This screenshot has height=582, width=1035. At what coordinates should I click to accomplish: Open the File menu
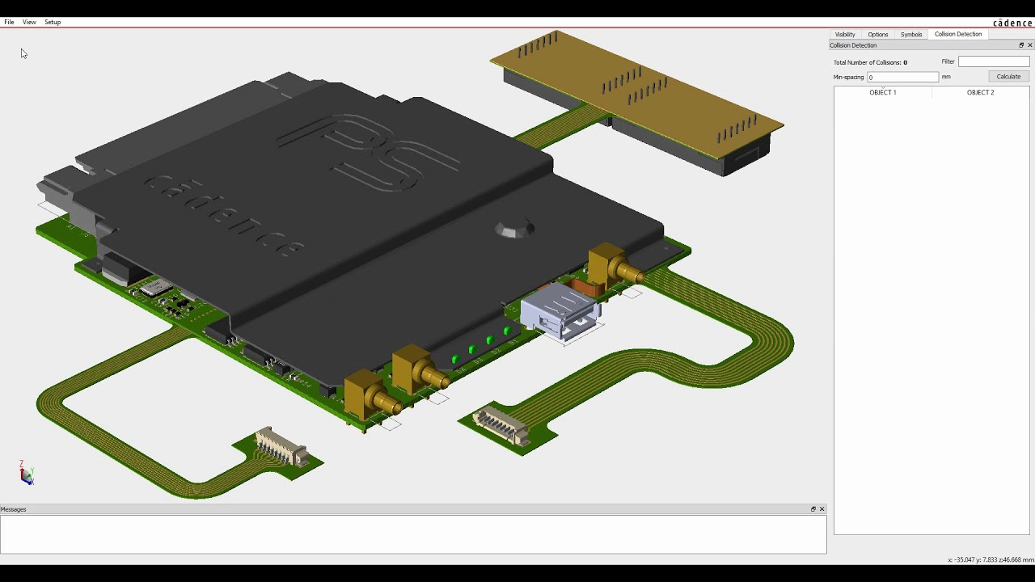[x=9, y=22]
